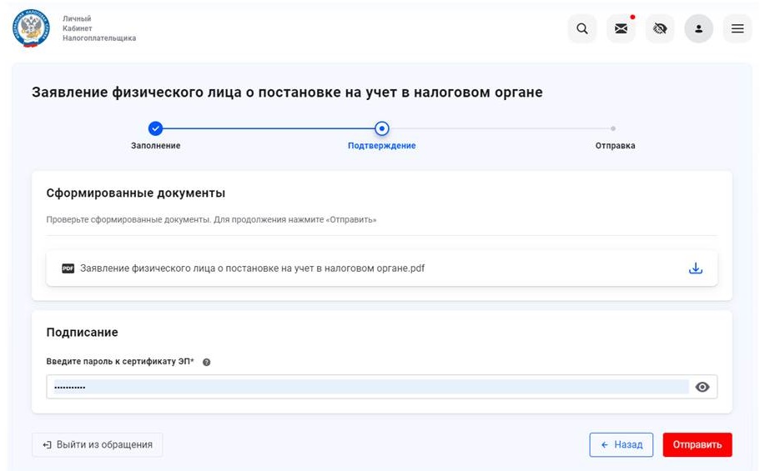Select the Заполнение step label
Image resolution: width=760 pixels, height=471 pixels.
[x=155, y=145]
